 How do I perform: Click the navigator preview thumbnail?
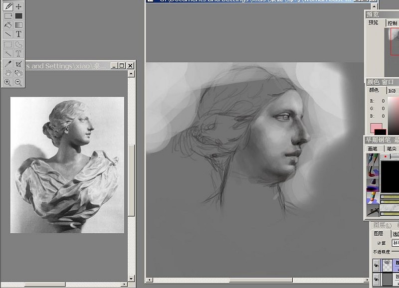(392, 52)
